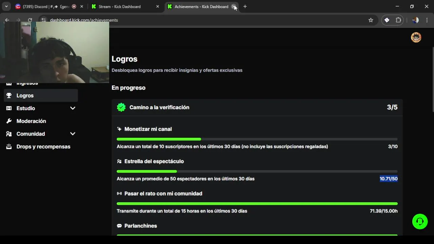The image size is (434, 244).
Task: Click the Estrella del espectáculo viewers icon
Action: tap(119, 161)
